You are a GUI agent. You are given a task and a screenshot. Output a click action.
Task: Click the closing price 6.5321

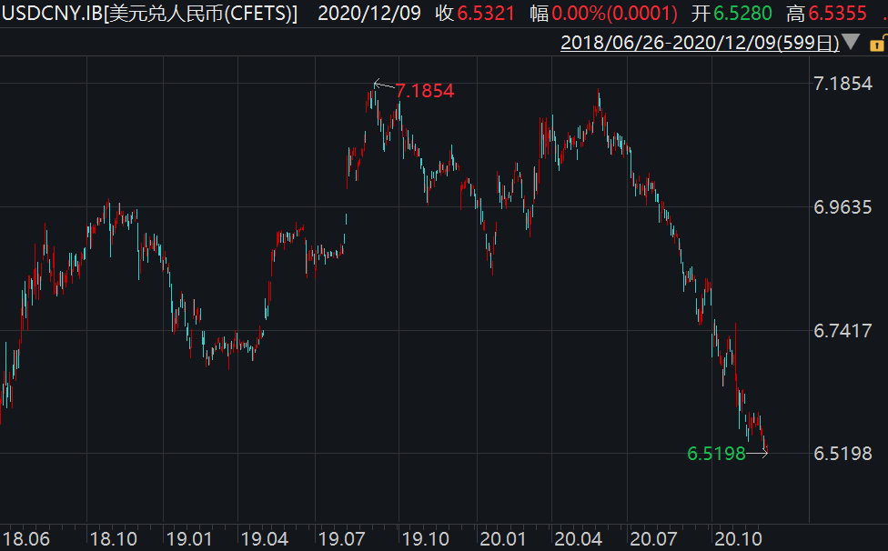pyautogui.click(x=486, y=13)
